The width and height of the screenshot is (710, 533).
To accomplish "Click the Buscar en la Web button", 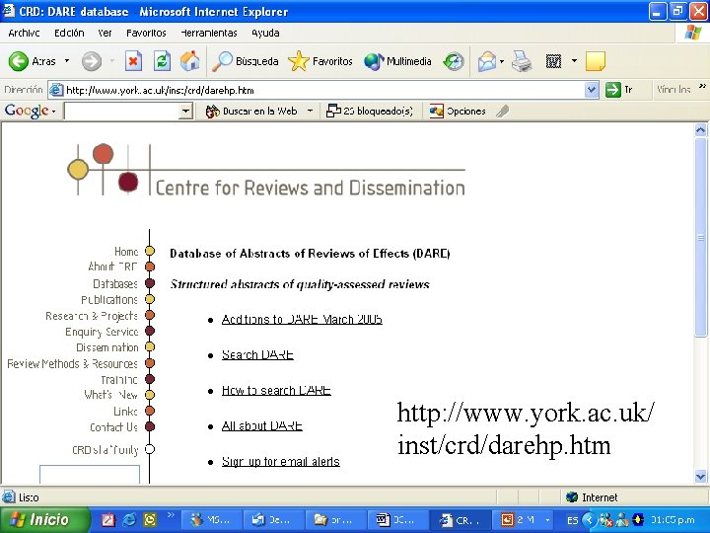I will tap(251, 111).
